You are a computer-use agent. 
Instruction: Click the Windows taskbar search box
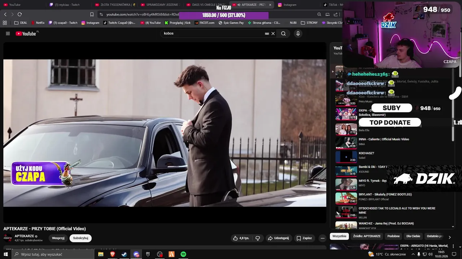53,254
